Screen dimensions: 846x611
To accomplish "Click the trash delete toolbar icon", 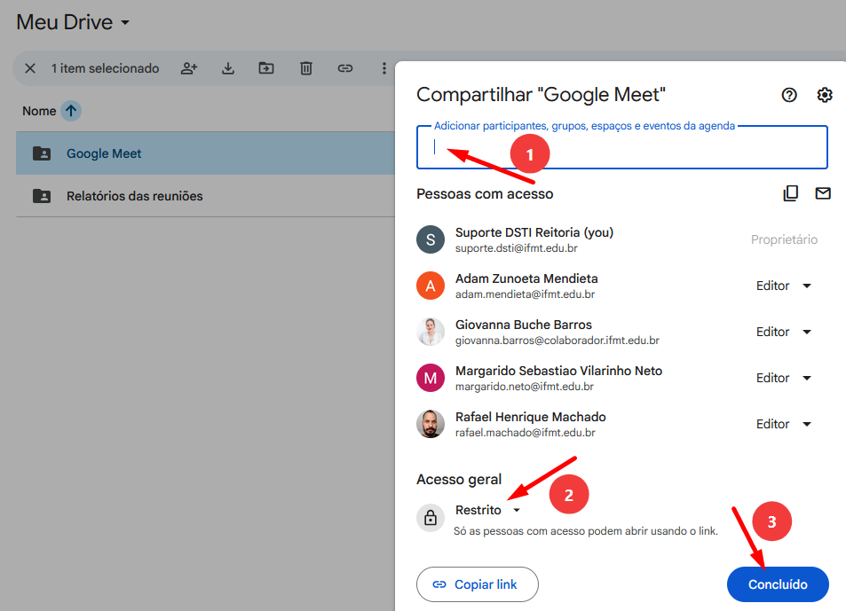I will point(306,68).
